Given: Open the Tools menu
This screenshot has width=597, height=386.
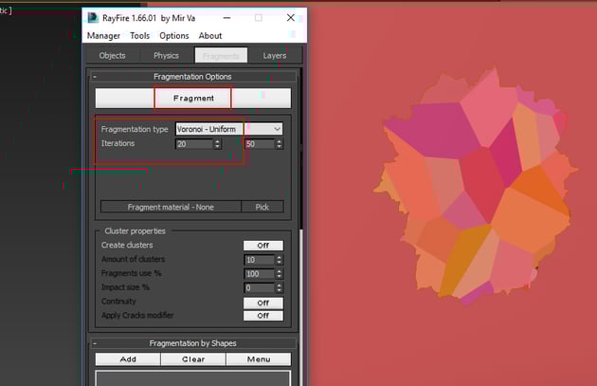Looking at the screenshot, I should pyautogui.click(x=139, y=36).
